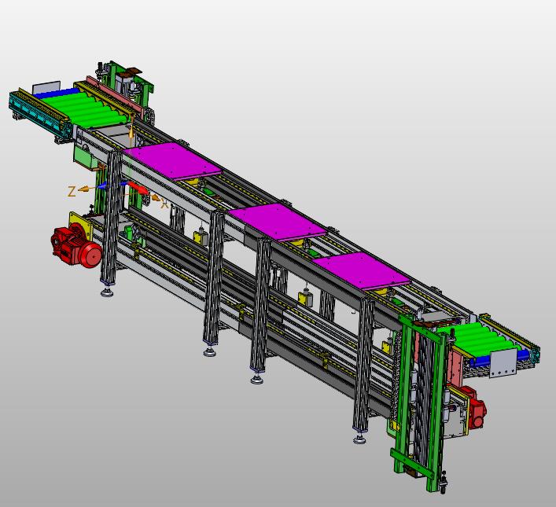Select the red arrow of the coordinate triad
556x507 pixels.
click(x=138, y=188)
